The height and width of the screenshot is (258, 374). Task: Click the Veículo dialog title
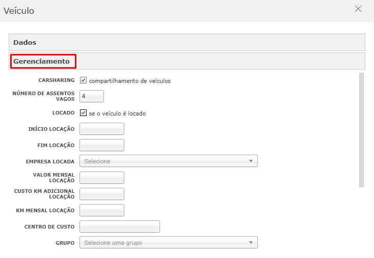click(x=19, y=10)
